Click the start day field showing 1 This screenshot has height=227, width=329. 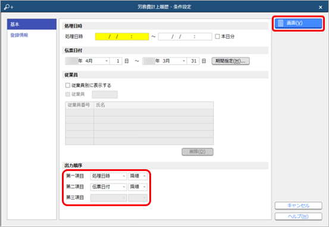point(116,61)
